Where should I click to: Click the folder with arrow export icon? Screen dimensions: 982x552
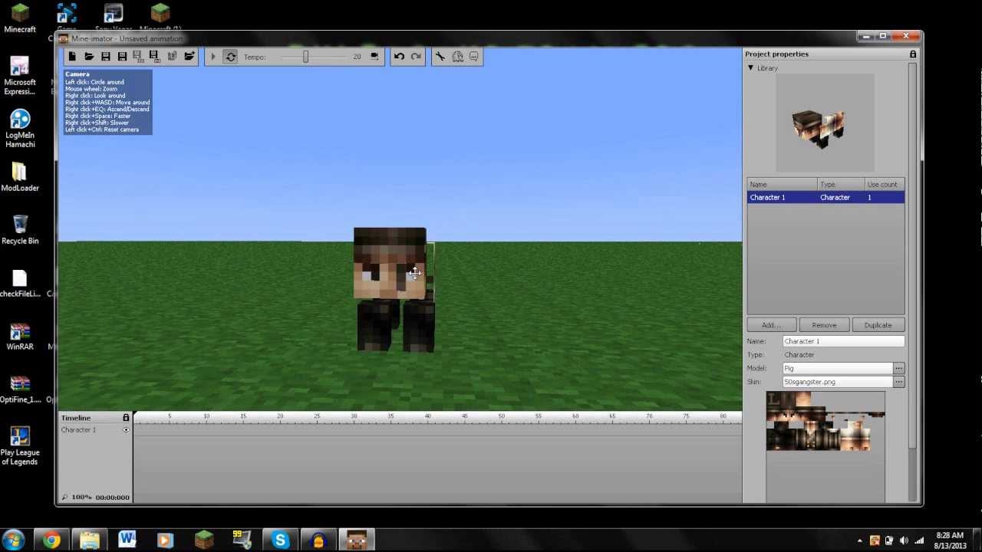click(x=189, y=57)
